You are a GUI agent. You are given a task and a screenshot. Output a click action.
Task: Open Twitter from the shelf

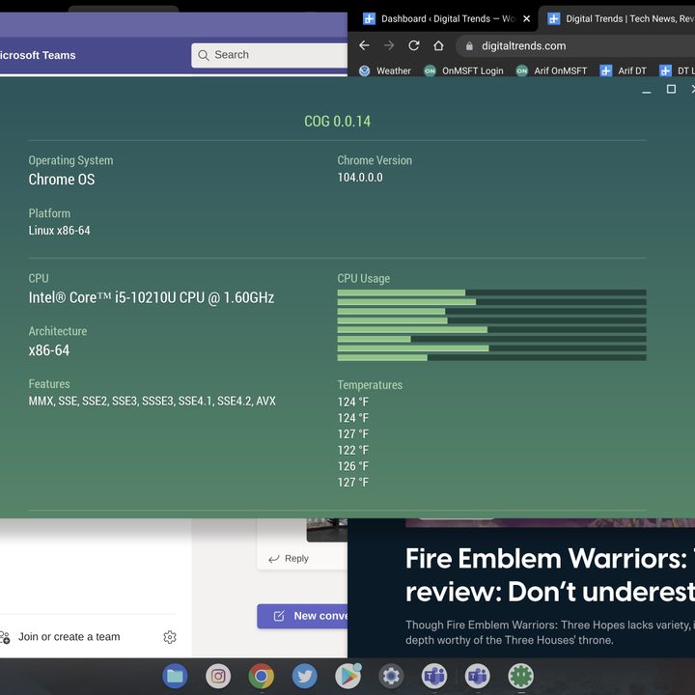(304, 676)
